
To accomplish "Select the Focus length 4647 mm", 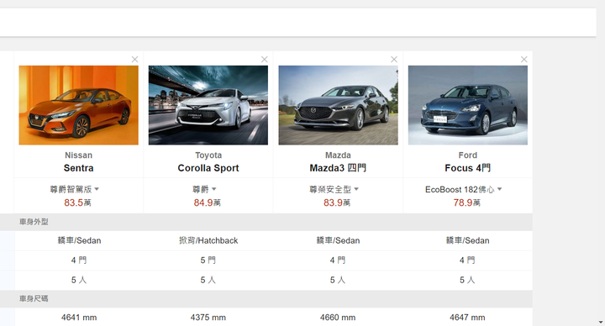I will [468, 318].
